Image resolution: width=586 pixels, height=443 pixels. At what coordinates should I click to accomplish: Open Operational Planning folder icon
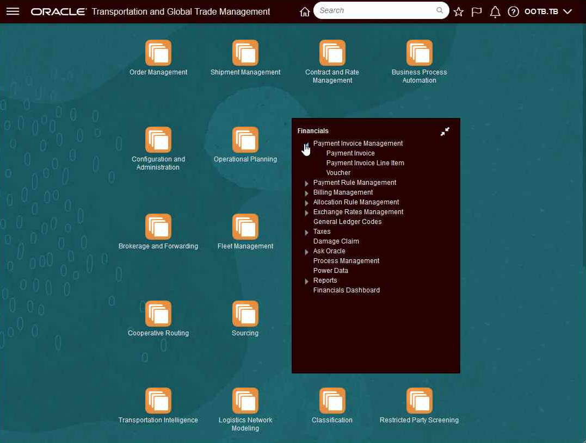click(245, 140)
